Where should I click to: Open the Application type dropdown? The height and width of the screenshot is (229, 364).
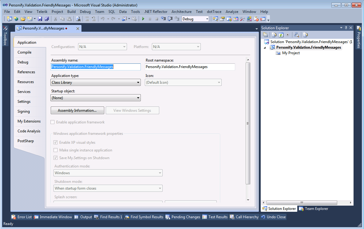96,82
